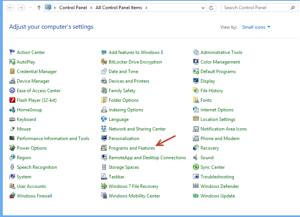
Task: Click the red Flash Player icon
Action: (12, 100)
